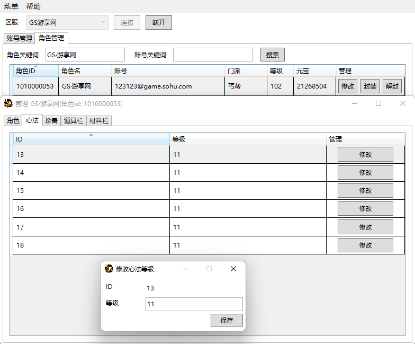Click the 账号关键词 input field
Viewport: 415px width, 344px height.
tap(213, 55)
